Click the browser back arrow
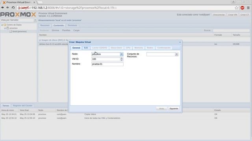 coord(3,8)
